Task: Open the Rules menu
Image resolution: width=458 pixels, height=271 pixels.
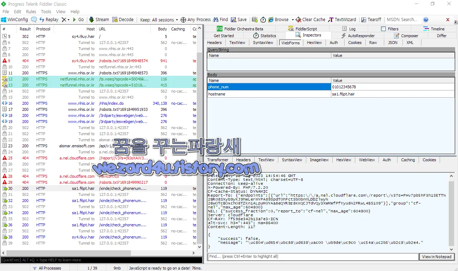Action: (x=31, y=11)
